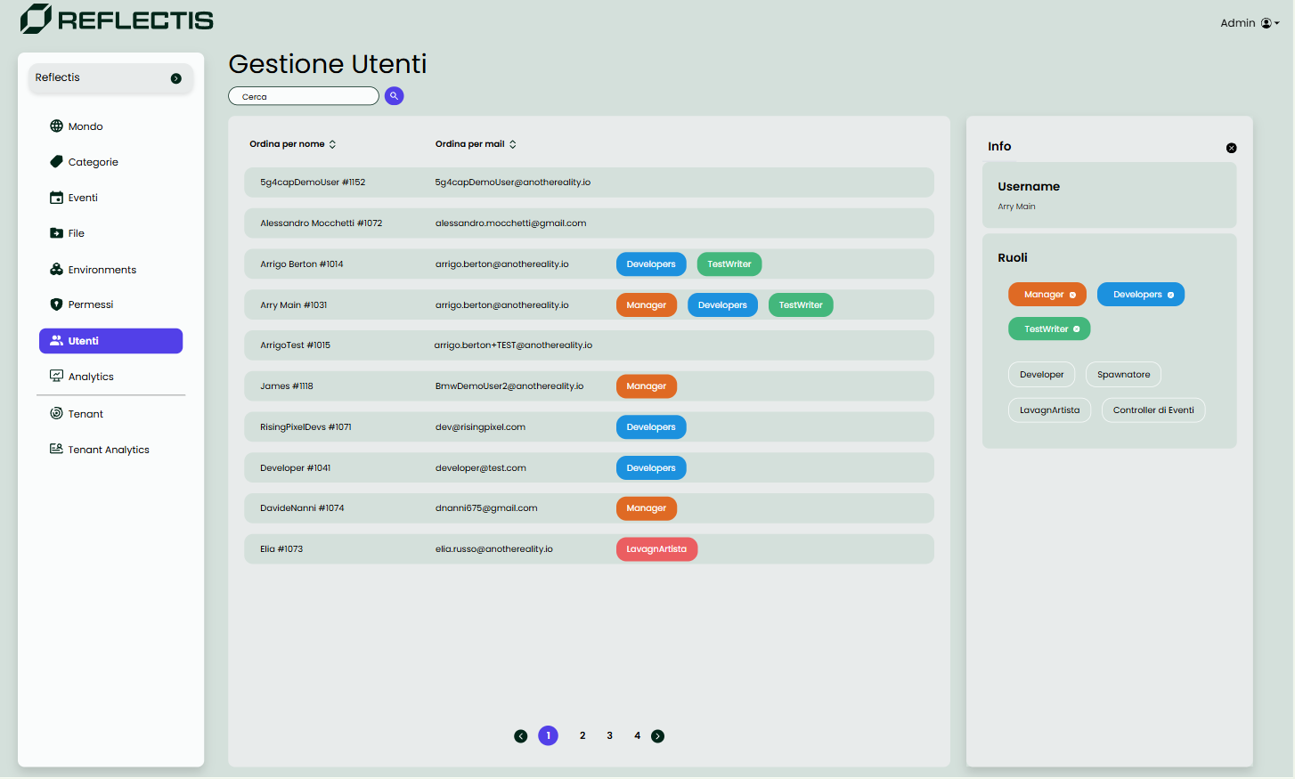The image size is (1295, 779).
Task: Open Mondo from the globe icon
Action: pyautogui.click(x=56, y=126)
